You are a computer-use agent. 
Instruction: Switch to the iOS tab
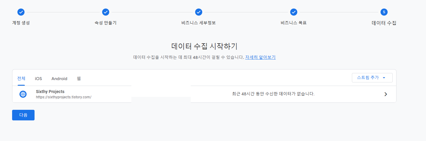pos(38,79)
